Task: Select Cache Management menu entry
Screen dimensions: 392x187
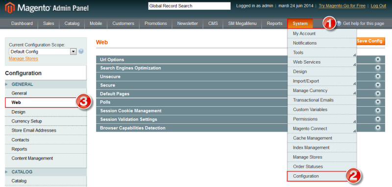Action: 322,138
